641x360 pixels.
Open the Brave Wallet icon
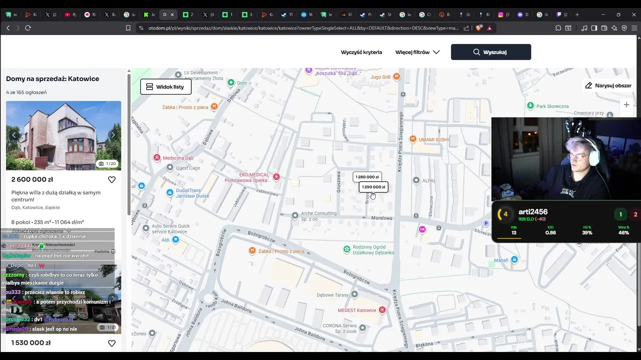[x=604, y=28]
